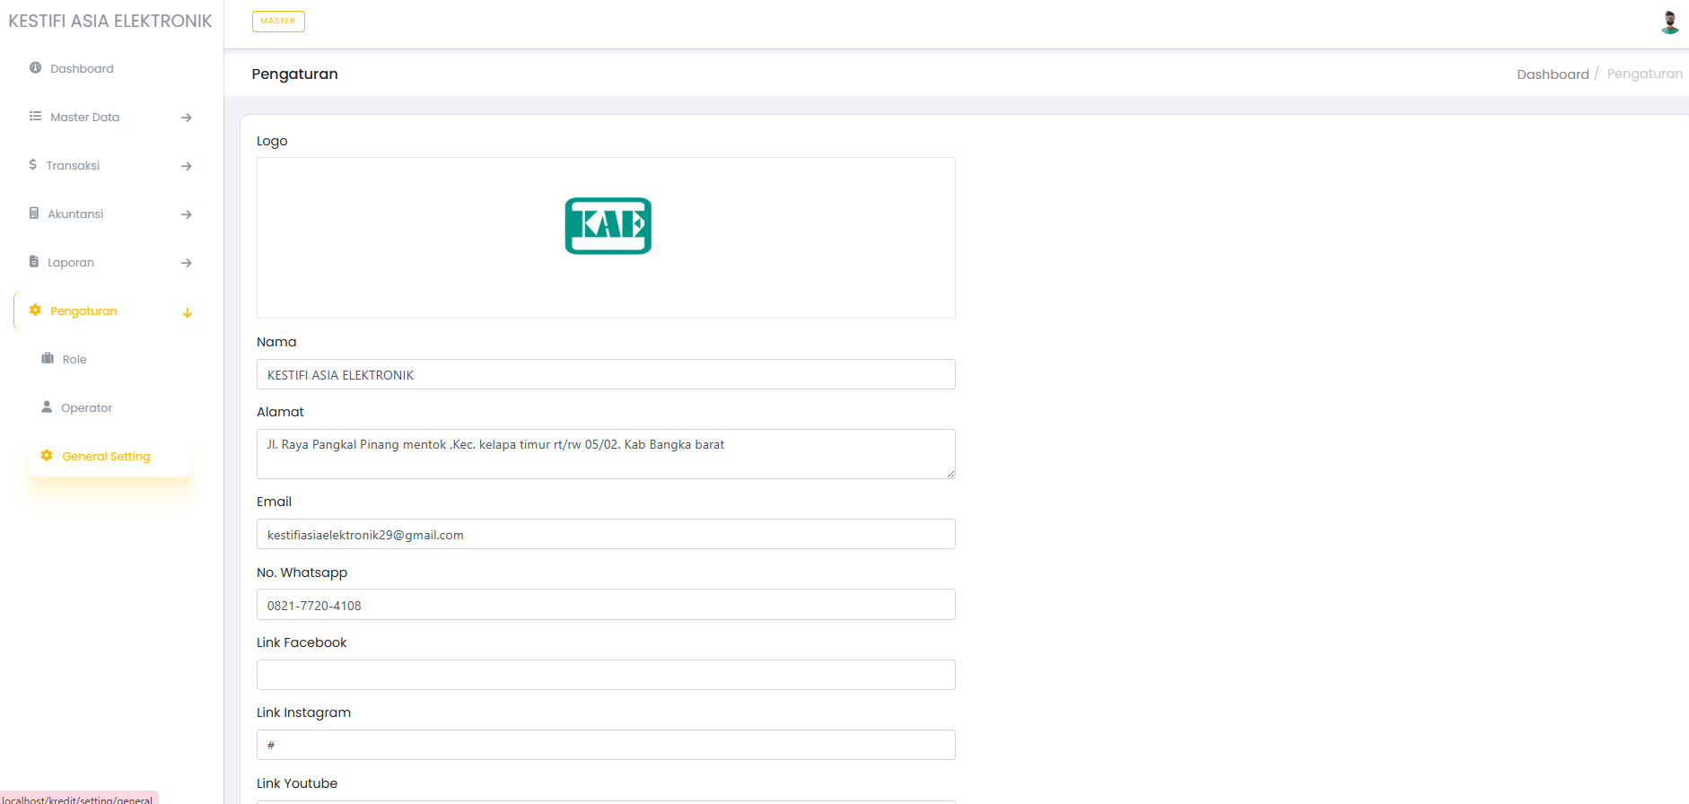Expand the Transaksi submenu arrow
Image resolution: width=1689 pixels, height=804 pixels.
point(186,166)
